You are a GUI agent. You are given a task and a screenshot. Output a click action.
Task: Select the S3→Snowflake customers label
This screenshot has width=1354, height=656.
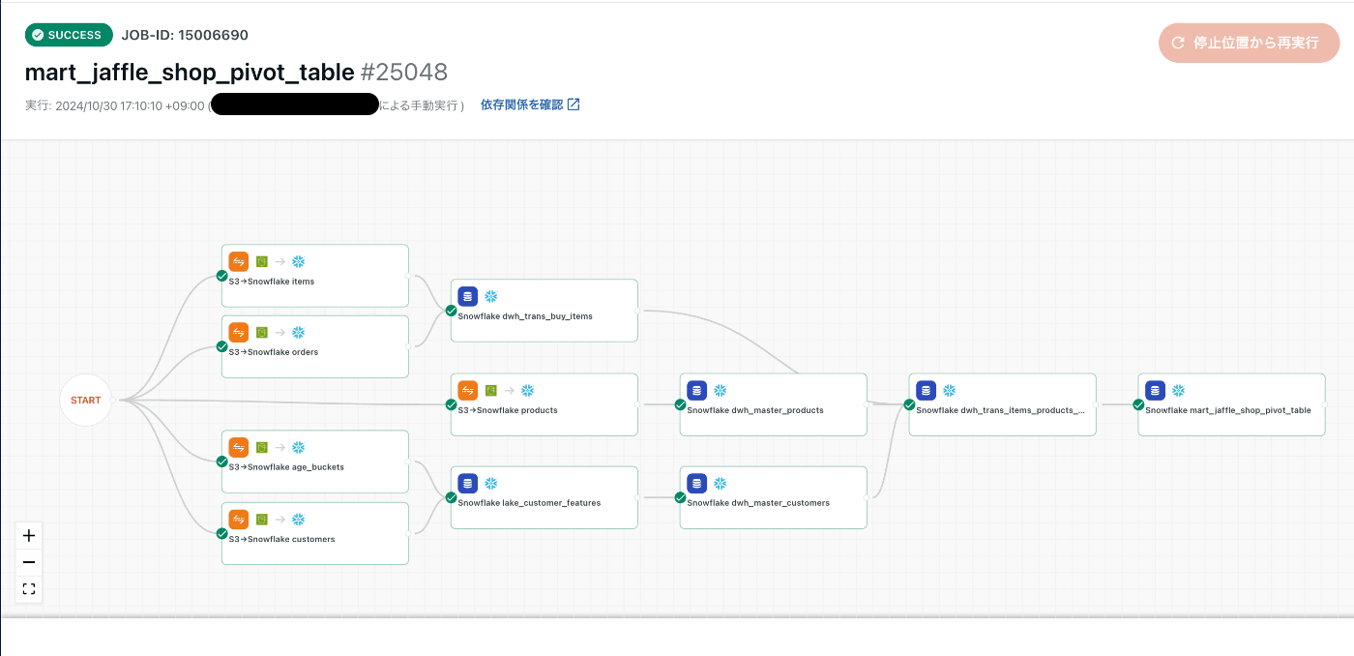click(x=282, y=539)
